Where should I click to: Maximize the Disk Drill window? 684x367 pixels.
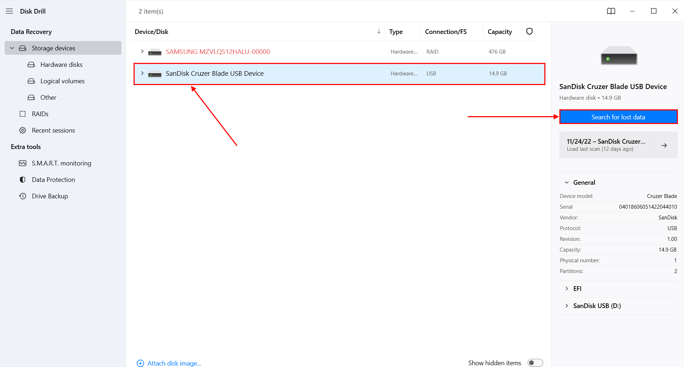pos(654,11)
